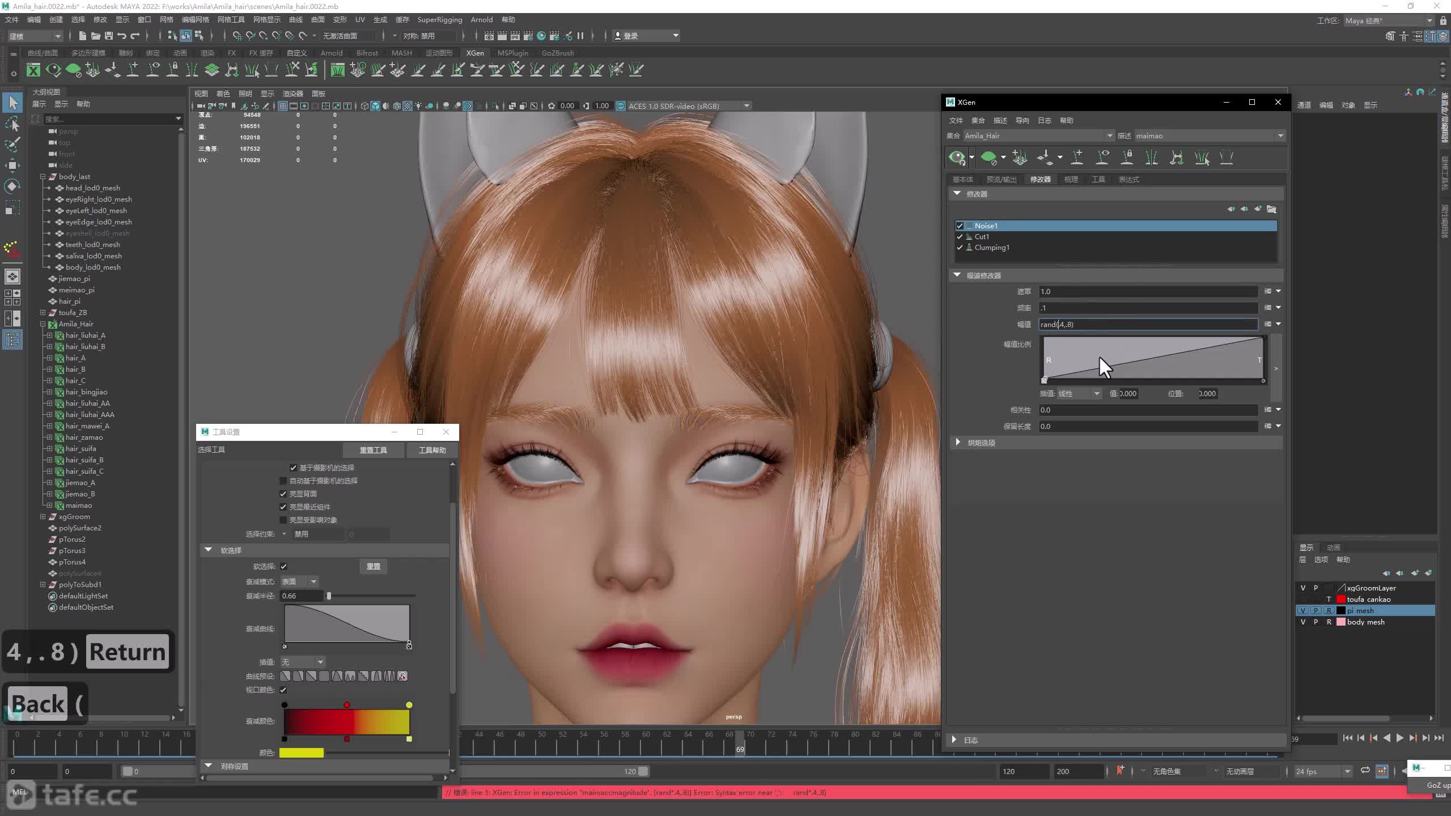The image size is (1451, 816).
Task: Click expression icon next to 频率 field
Action: pyautogui.click(x=1268, y=308)
